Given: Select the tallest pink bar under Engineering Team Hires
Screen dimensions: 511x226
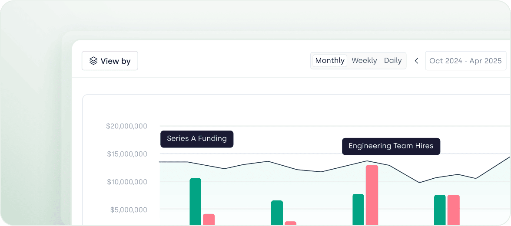Looking at the screenshot, I should (372, 195).
